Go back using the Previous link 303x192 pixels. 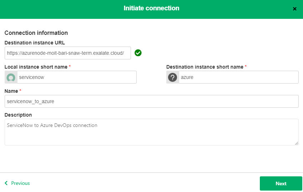pos(20,183)
